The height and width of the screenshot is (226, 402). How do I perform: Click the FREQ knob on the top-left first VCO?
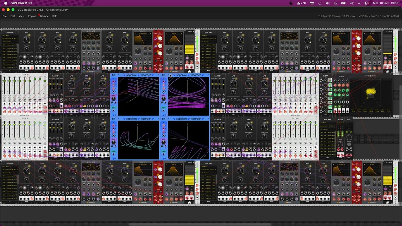point(27,39)
